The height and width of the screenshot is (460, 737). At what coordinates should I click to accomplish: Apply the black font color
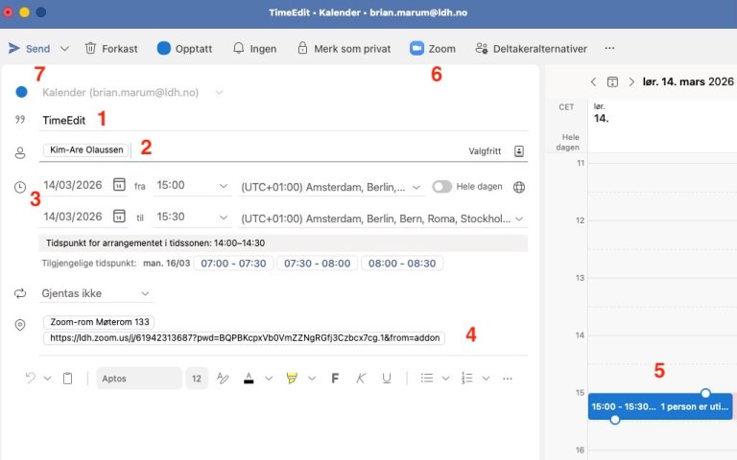click(249, 378)
